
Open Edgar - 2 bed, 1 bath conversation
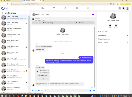14,47
